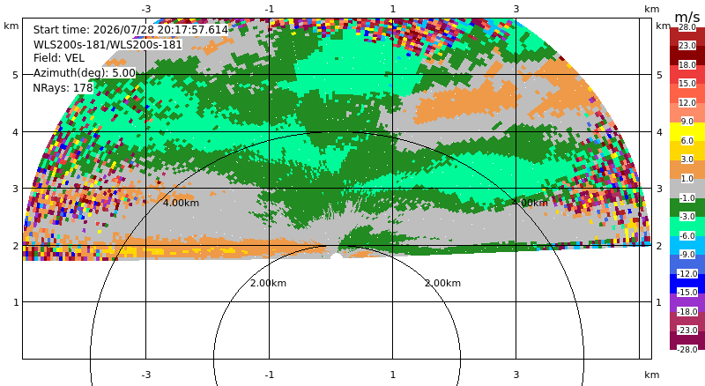Click the blue -15.0 m/s colorbar band

687,284
